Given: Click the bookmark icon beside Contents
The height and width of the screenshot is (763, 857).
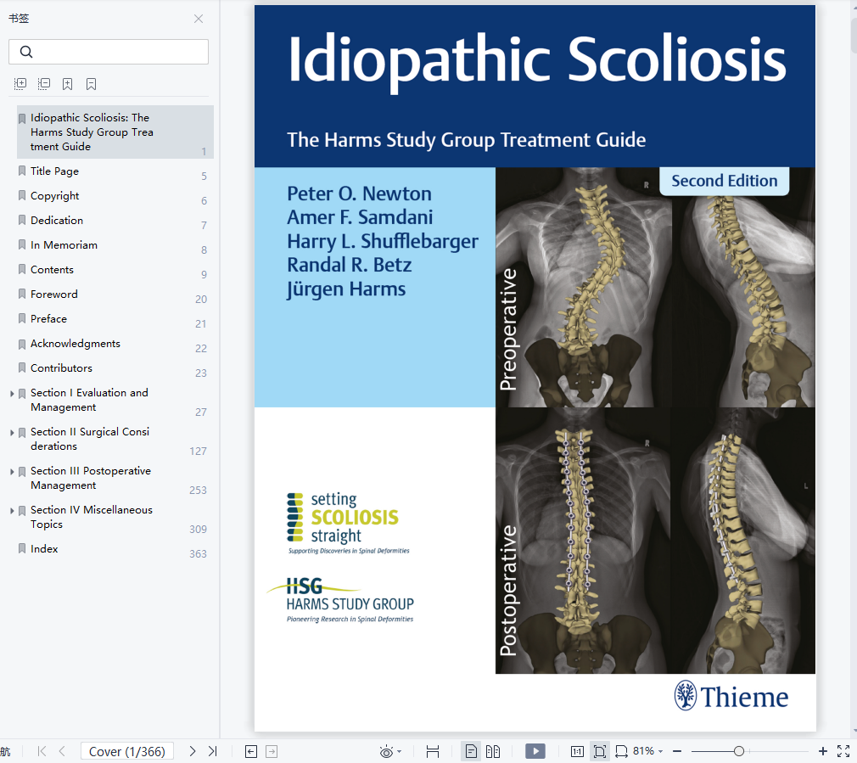Looking at the screenshot, I should click(22, 269).
